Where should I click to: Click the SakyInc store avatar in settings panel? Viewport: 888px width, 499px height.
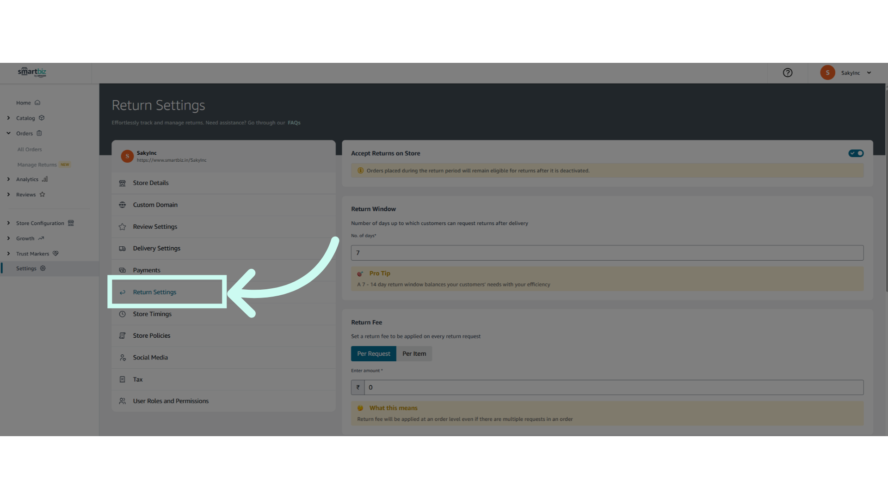[127, 156]
